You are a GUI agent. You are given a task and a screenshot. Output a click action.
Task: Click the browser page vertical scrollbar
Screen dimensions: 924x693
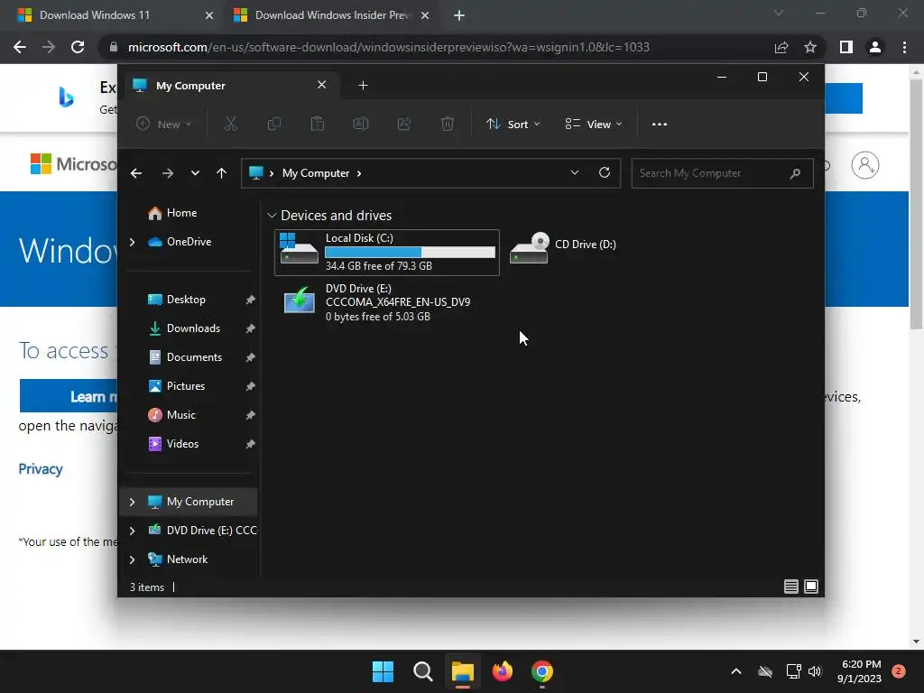pyautogui.click(x=916, y=204)
